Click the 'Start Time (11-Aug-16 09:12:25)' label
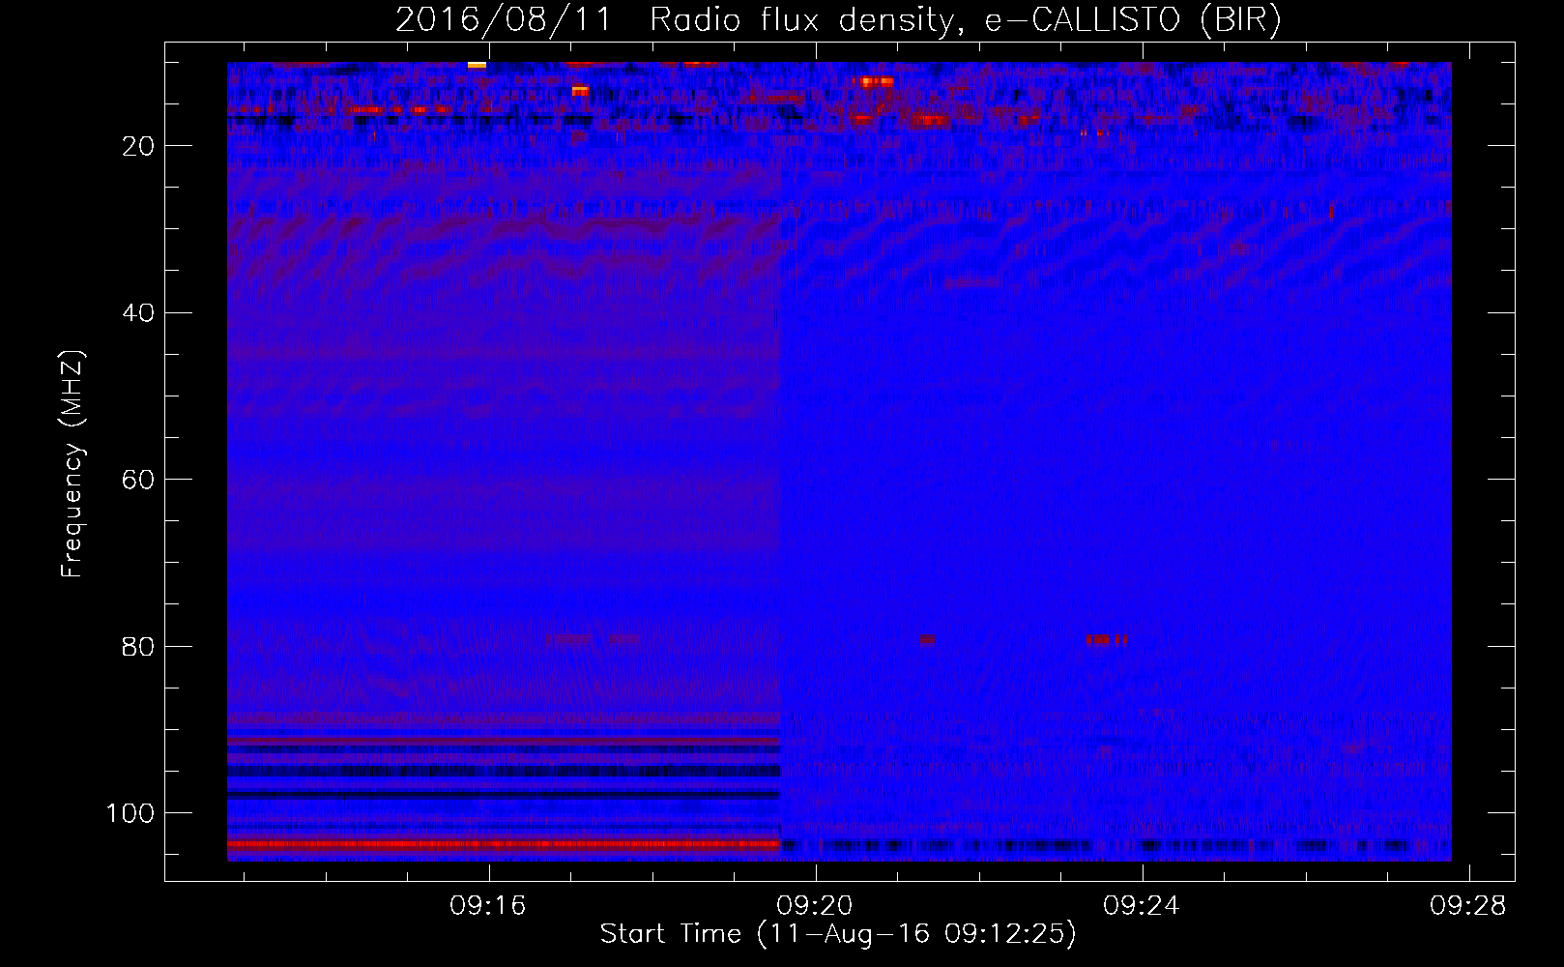 [838, 934]
